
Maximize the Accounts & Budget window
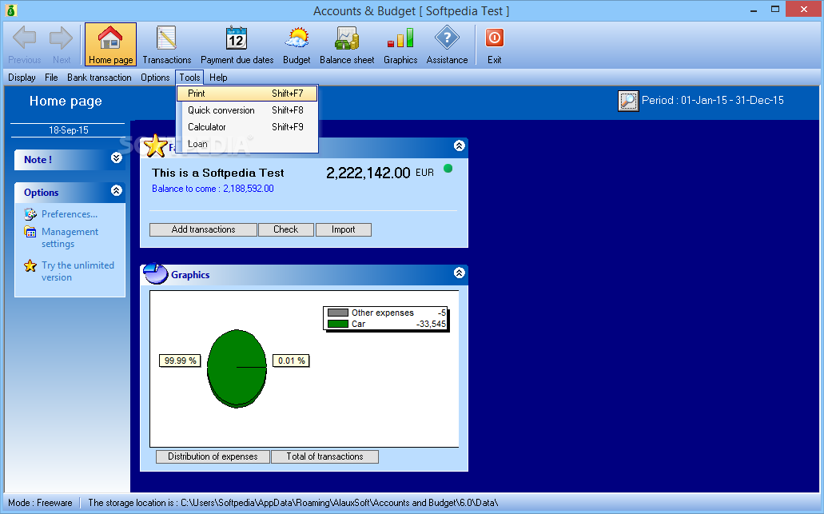click(775, 10)
